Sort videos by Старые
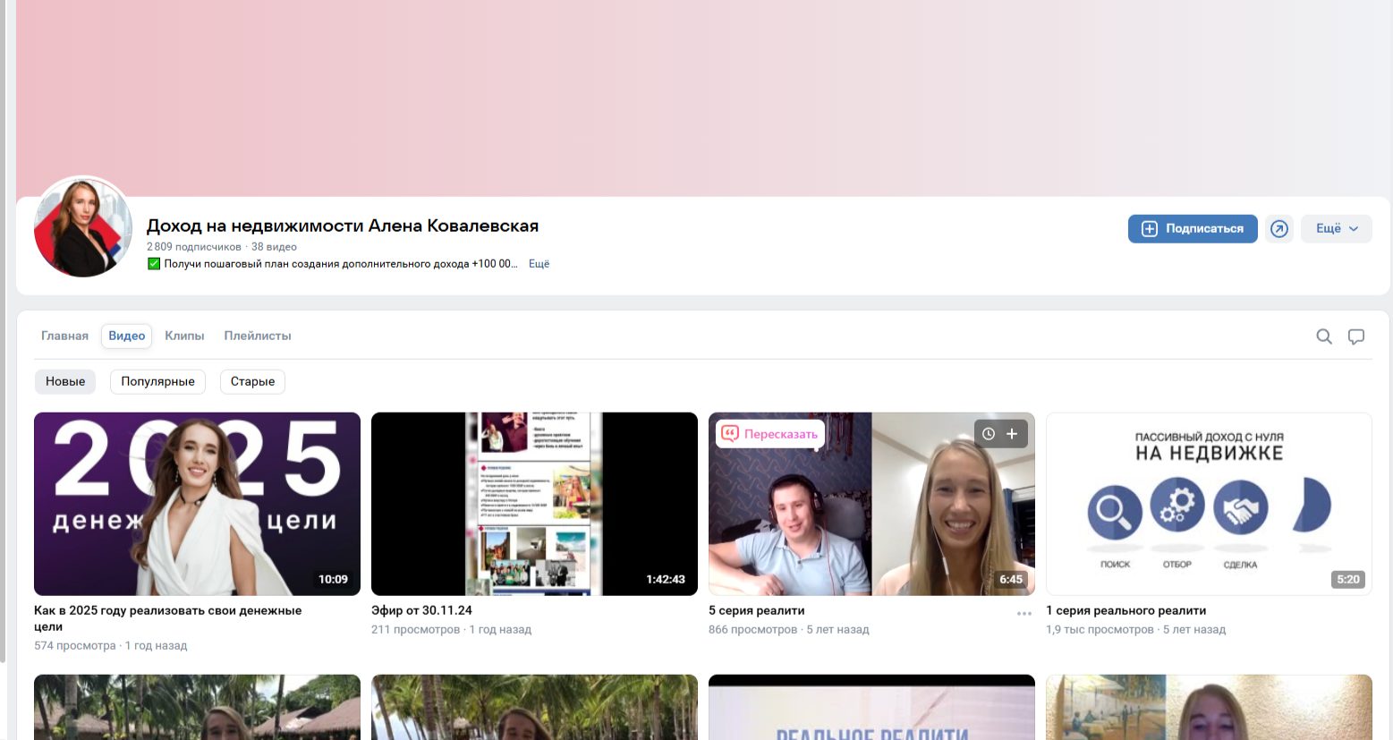The width and height of the screenshot is (1393, 740). click(x=252, y=381)
